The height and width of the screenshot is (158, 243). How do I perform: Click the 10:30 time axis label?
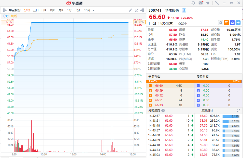click(x=44, y=154)
